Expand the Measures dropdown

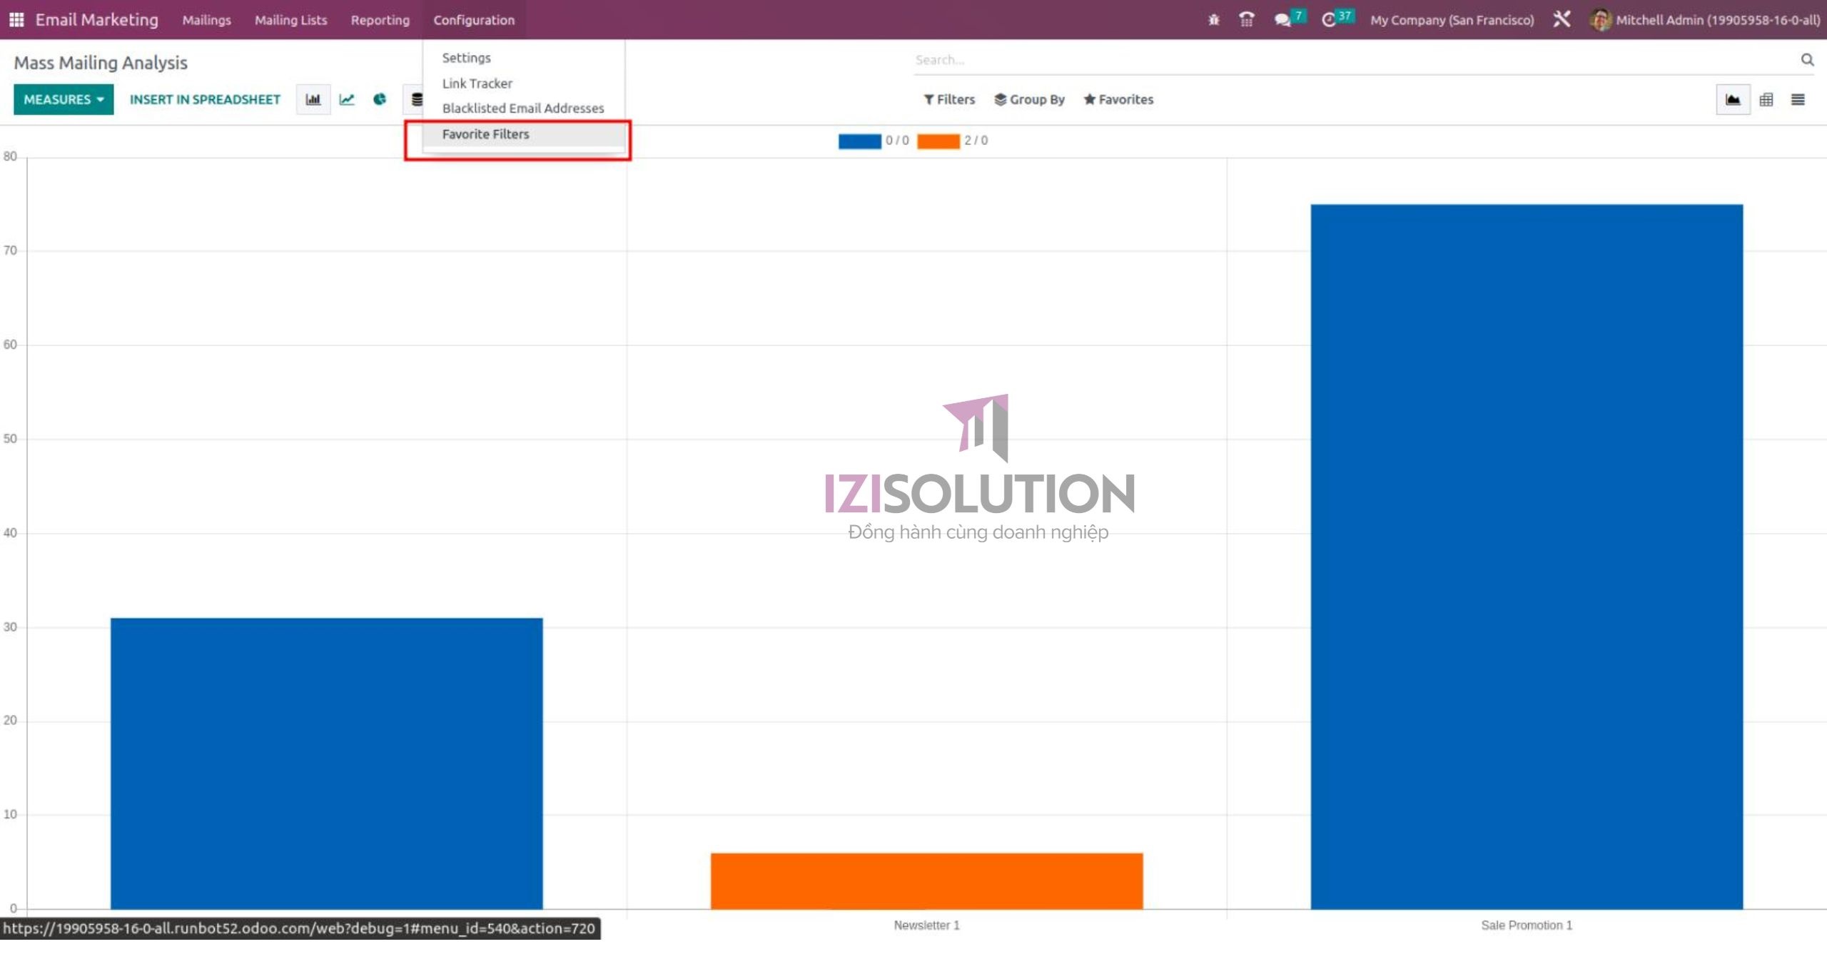click(x=64, y=101)
